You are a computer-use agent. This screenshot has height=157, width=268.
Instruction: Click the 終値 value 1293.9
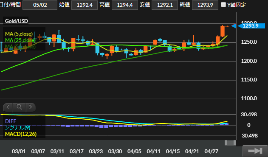tap(205, 5)
